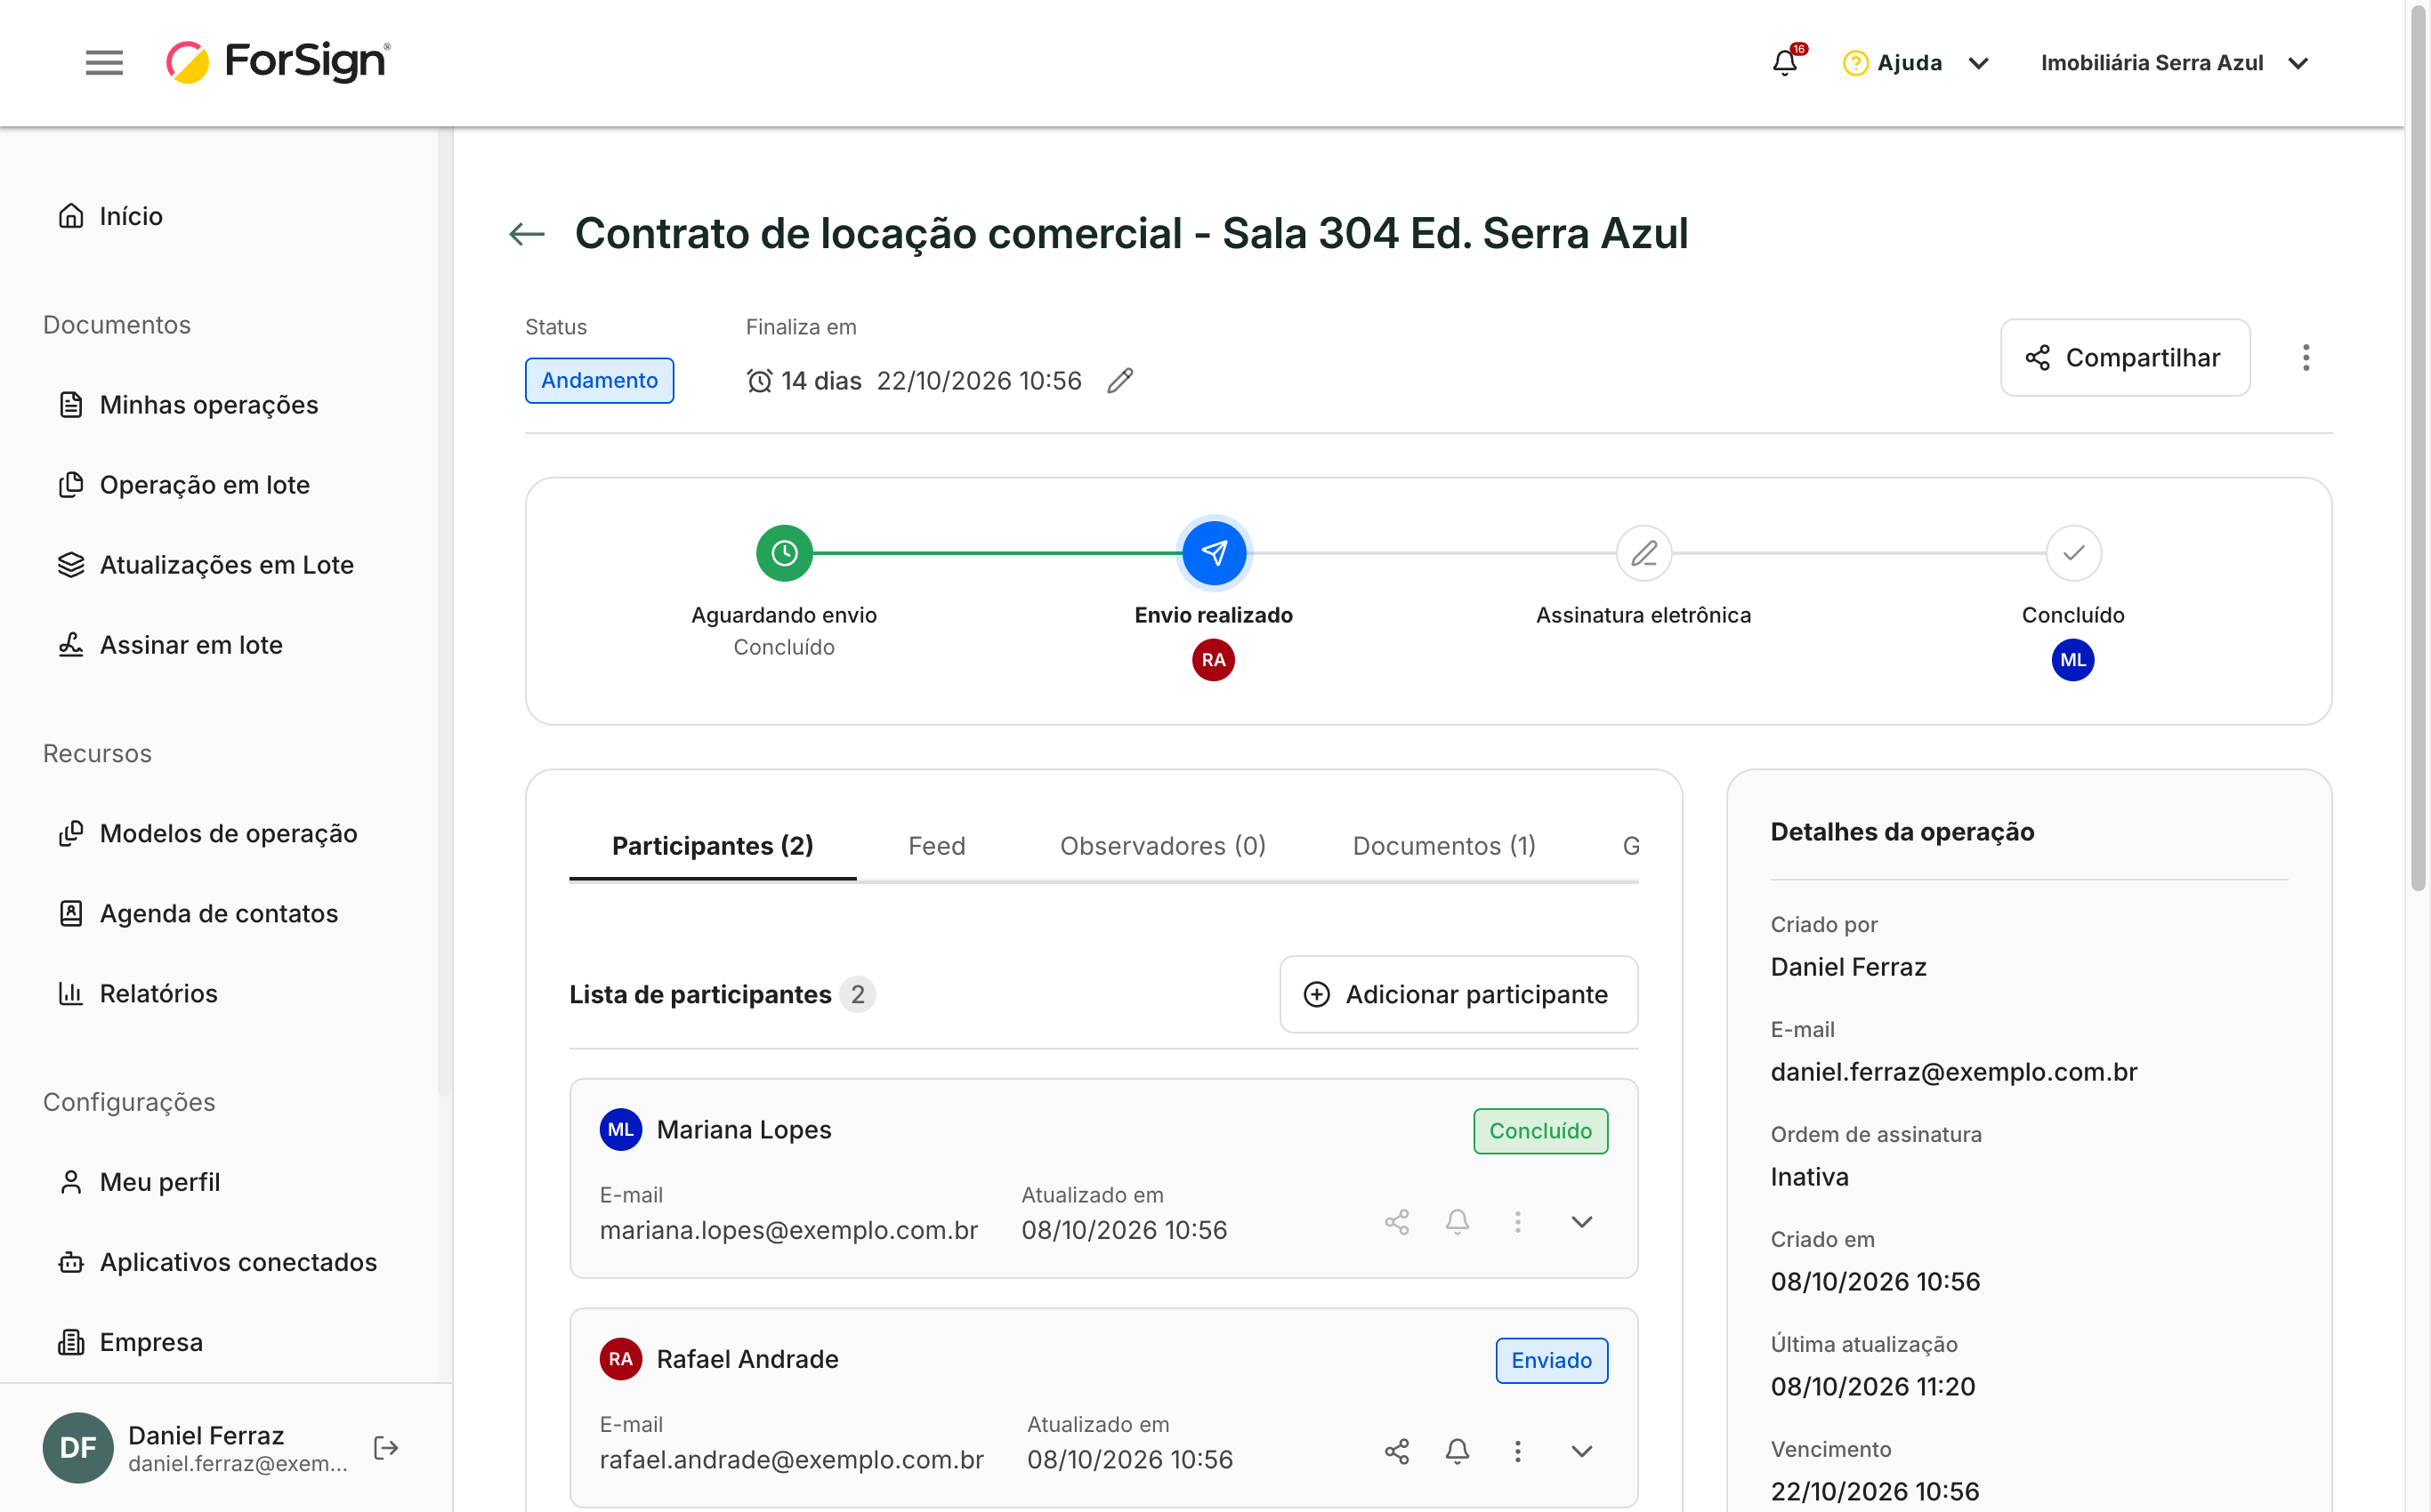This screenshot has height=1512, width=2431.
Task: Log out using icon beside Daniel Ferraz
Action: point(386,1448)
